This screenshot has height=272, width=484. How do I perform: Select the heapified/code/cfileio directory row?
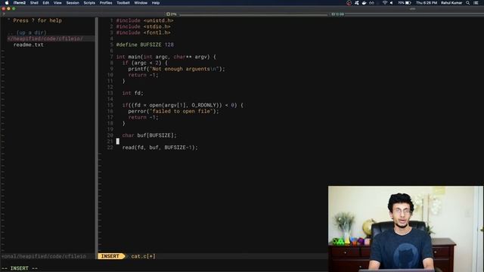pyautogui.click(x=51, y=39)
